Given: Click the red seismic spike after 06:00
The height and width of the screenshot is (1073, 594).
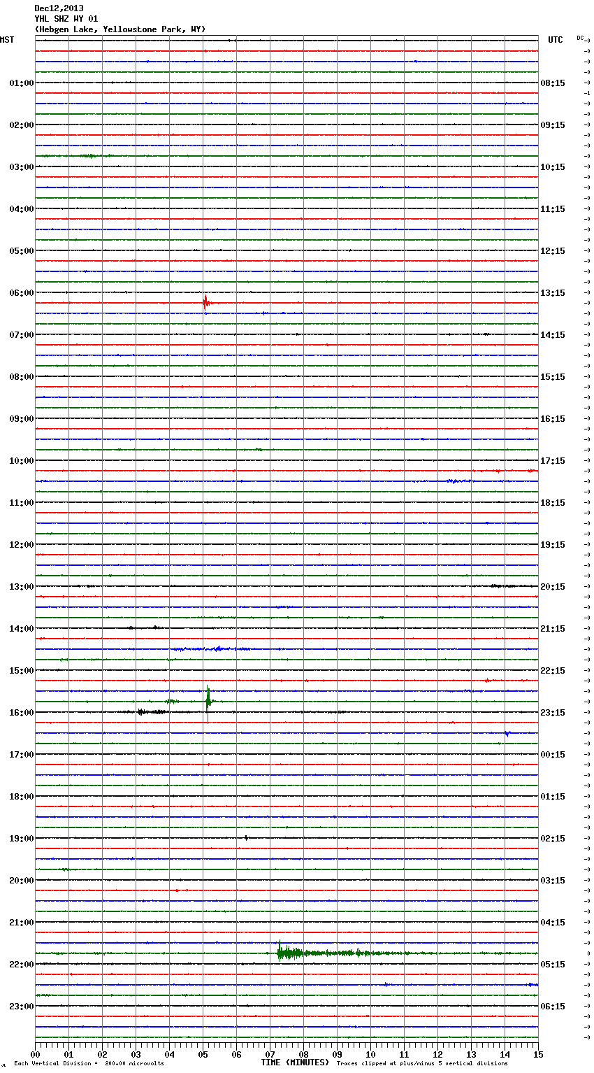Looking at the screenshot, I should (205, 303).
